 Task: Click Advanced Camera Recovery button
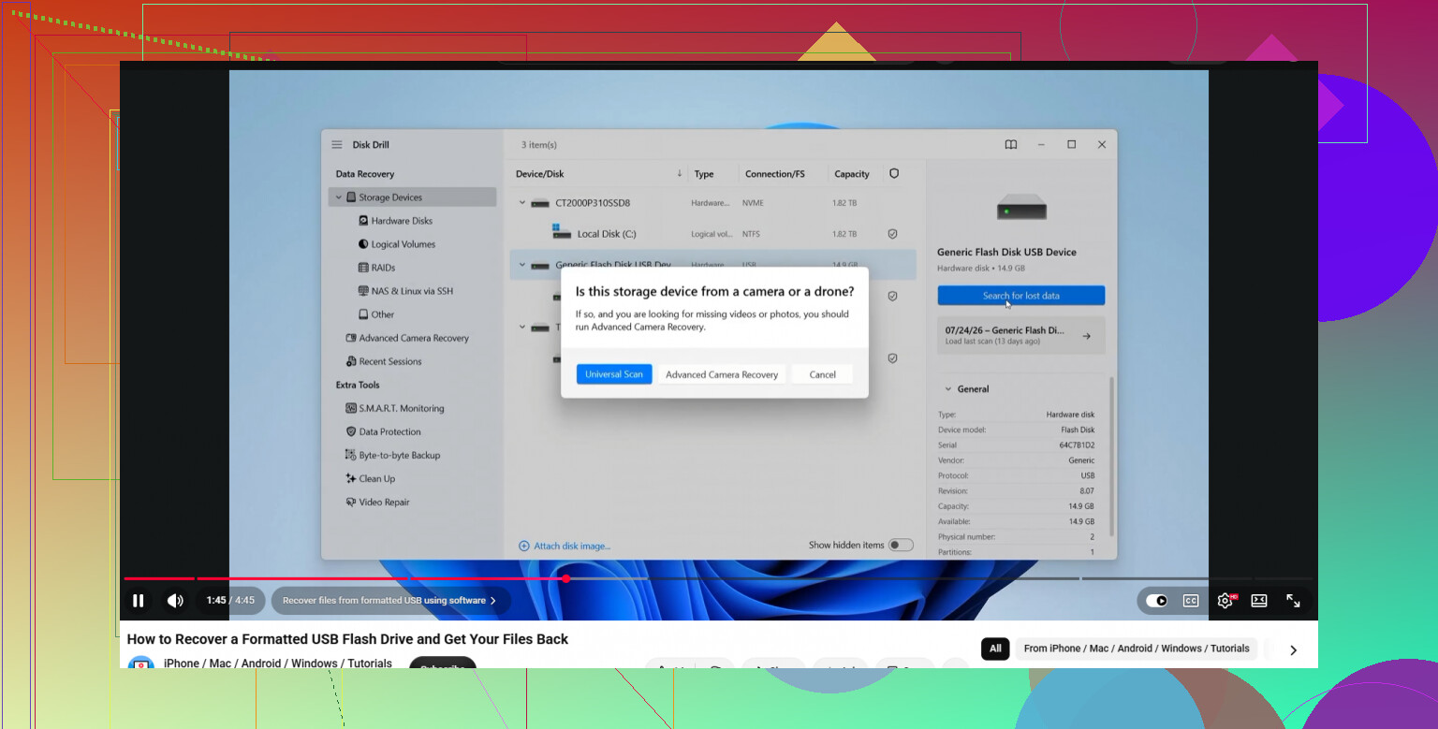pos(722,374)
